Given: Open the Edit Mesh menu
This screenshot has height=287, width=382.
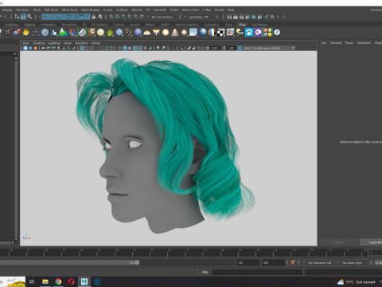Looking at the screenshot, I should pos(51,10).
